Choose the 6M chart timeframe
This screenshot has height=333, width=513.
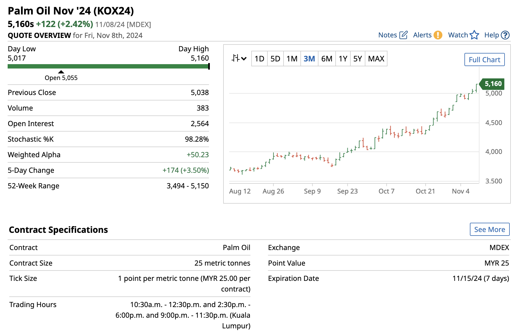click(x=327, y=59)
